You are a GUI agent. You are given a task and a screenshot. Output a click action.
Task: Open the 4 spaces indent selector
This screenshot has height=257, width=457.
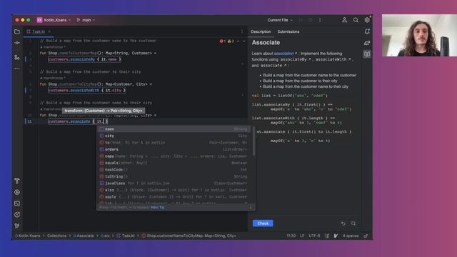(x=351, y=236)
